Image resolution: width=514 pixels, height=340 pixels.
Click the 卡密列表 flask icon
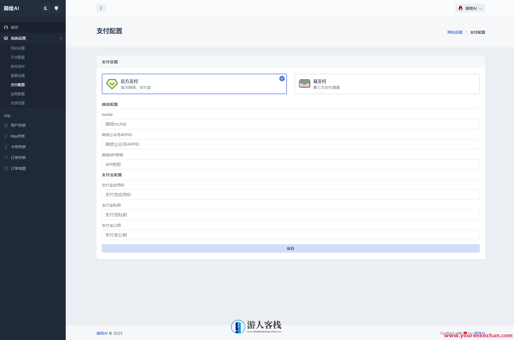(6, 147)
